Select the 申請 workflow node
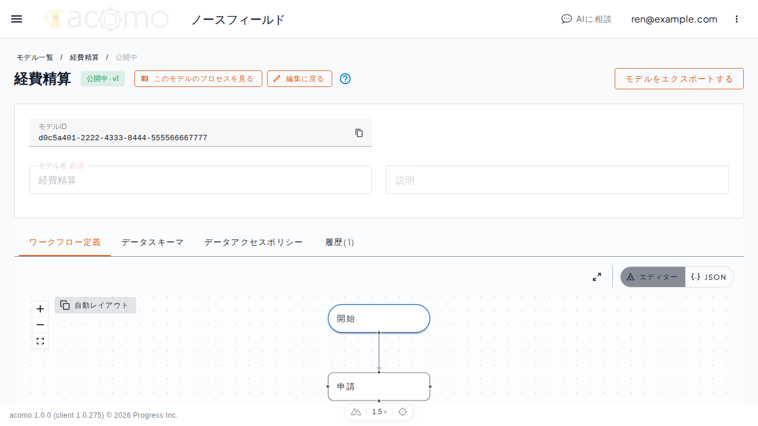The height and width of the screenshot is (426, 758). (379, 386)
